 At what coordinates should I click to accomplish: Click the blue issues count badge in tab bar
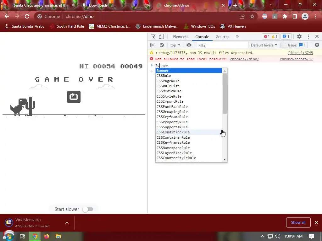[286, 36]
